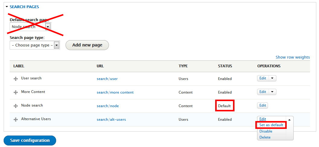Select Delete from the operations menu
Screen dimensions: 319x147
pos(265,137)
